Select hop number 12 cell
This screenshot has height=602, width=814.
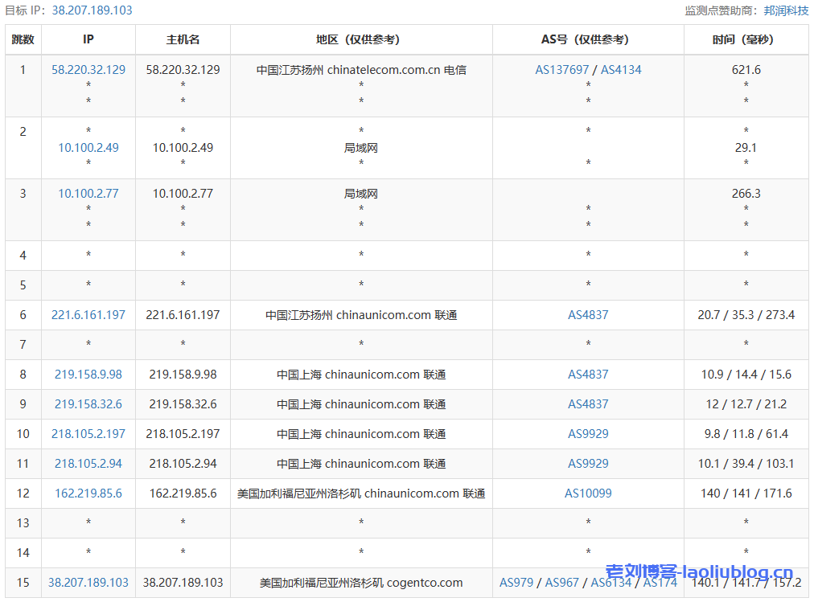(23, 493)
